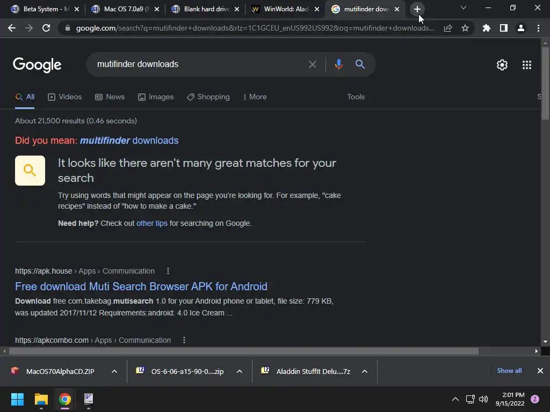This screenshot has height=412, width=550.
Task: Open Windows Start menu
Action: tap(17, 399)
